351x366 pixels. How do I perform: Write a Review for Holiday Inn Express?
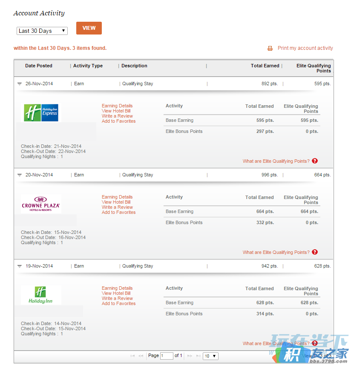(x=117, y=116)
